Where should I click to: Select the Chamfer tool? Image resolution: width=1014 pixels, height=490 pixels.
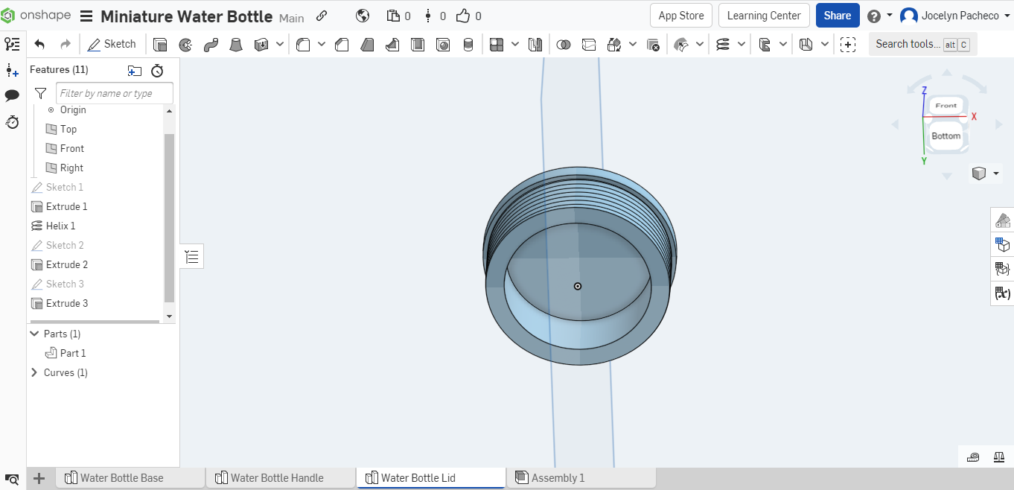[x=342, y=45]
